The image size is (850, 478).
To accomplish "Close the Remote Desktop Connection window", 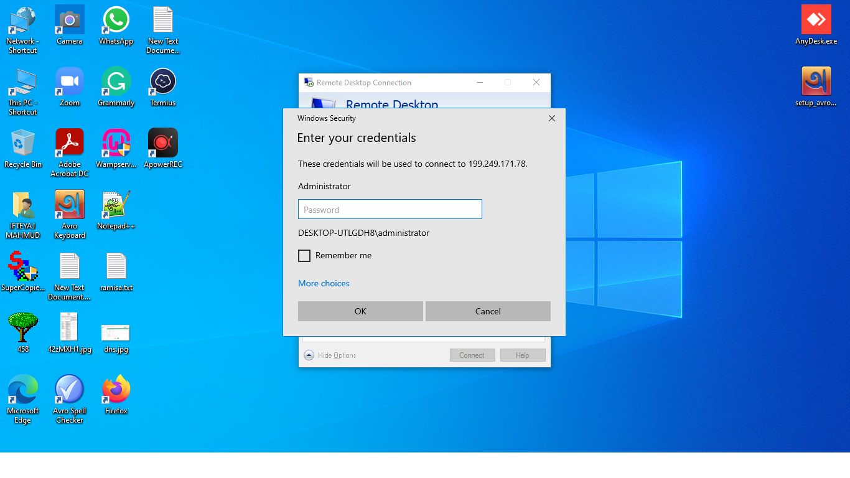I will (x=536, y=82).
